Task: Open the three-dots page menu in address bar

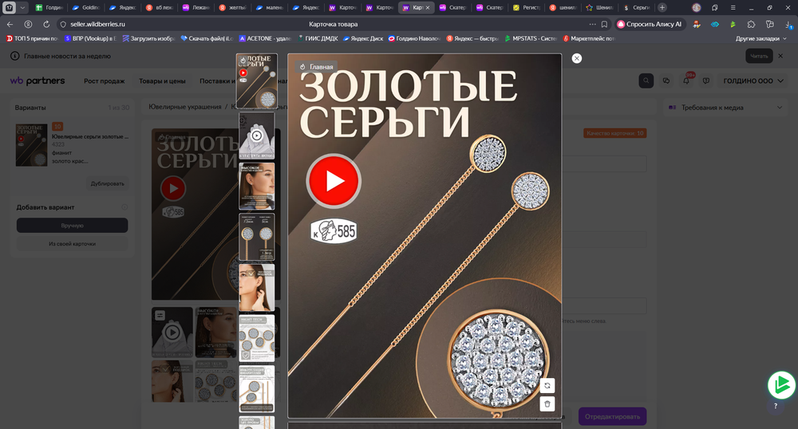Action: (x=592, y=24)
